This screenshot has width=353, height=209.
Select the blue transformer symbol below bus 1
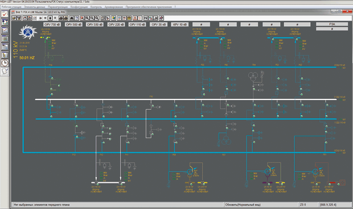pos(226,140)
